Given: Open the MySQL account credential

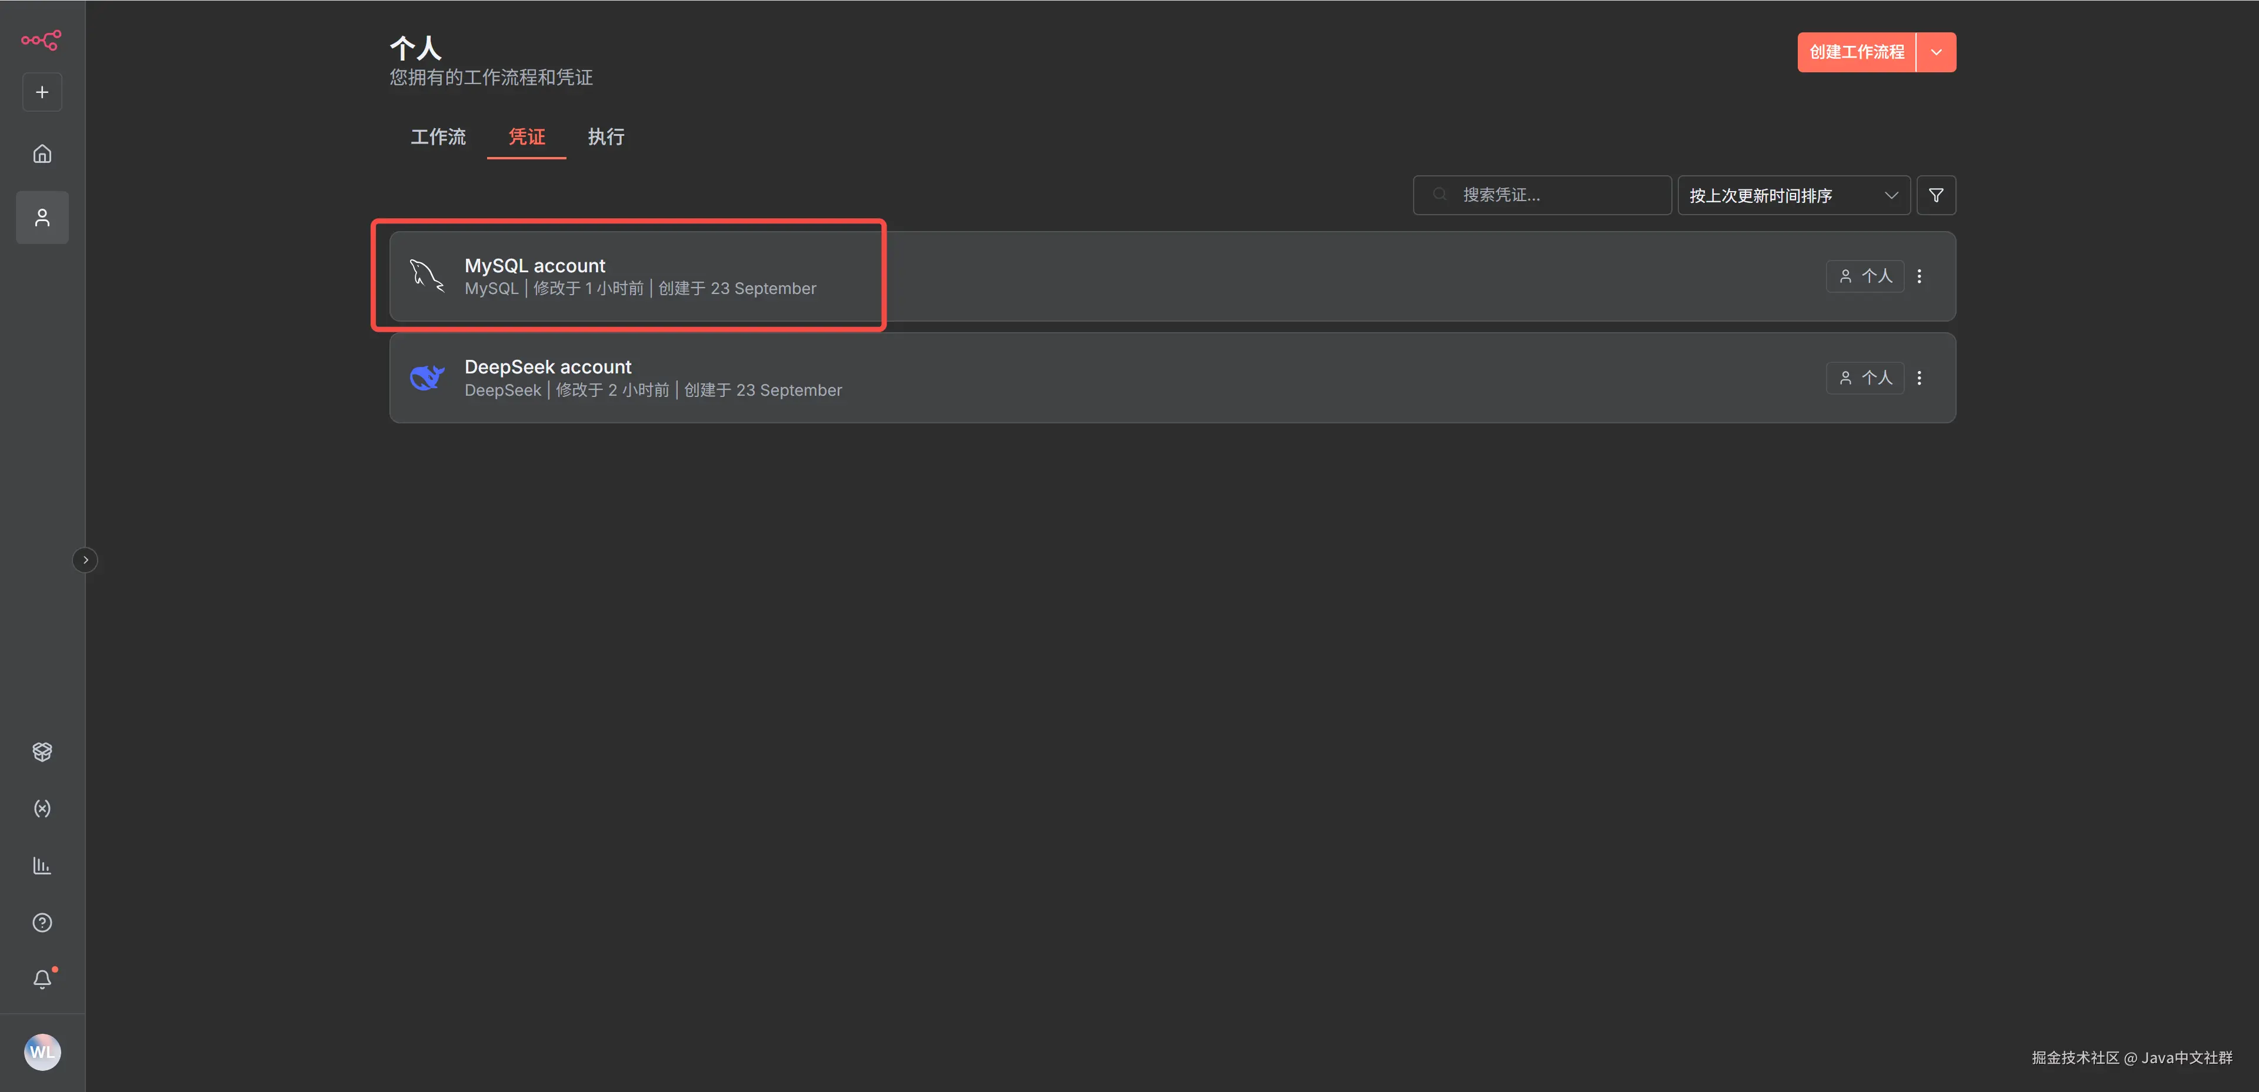Looking at the screenshot, I should (535, 266).
